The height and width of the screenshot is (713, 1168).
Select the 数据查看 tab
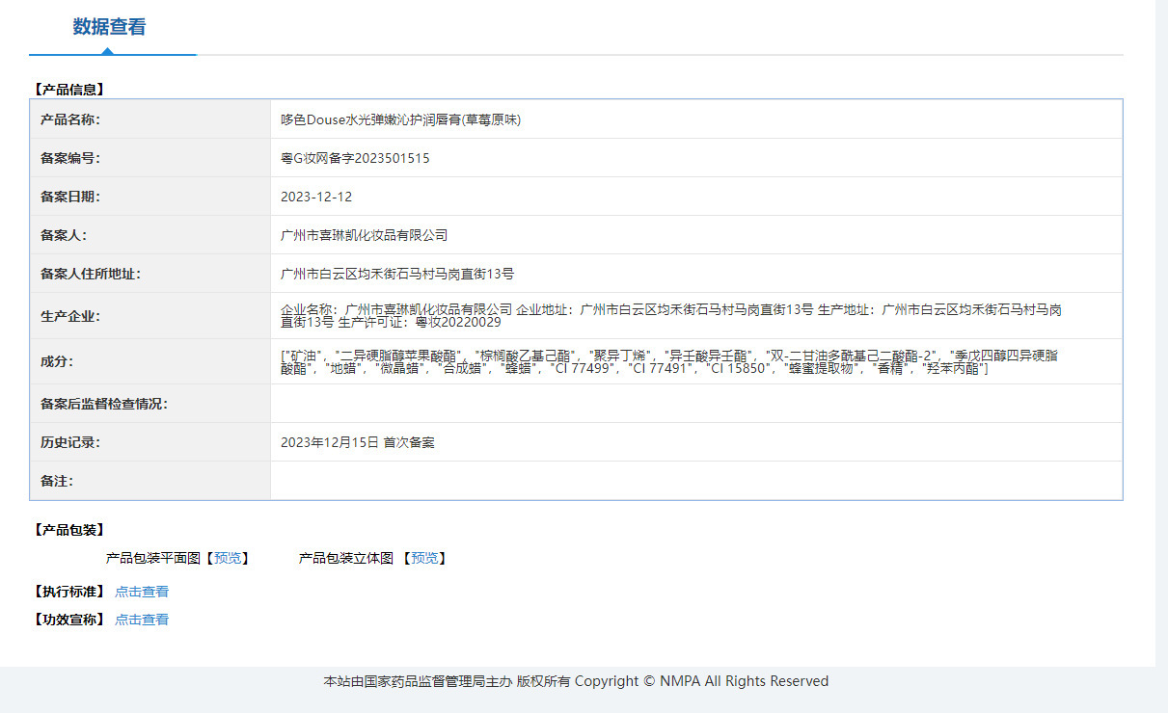click(110, 27)
